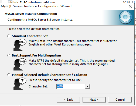Cancel the configuration wizard
The image size is (136, 106).
coord(120,100)
